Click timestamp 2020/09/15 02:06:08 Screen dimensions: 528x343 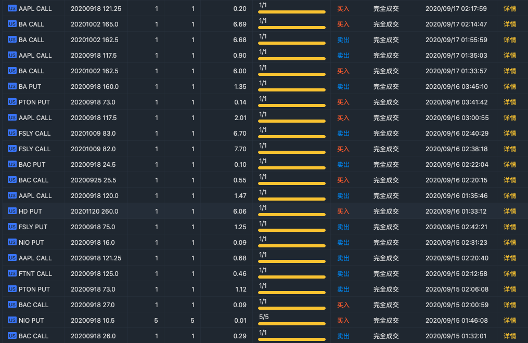point(457,289)
